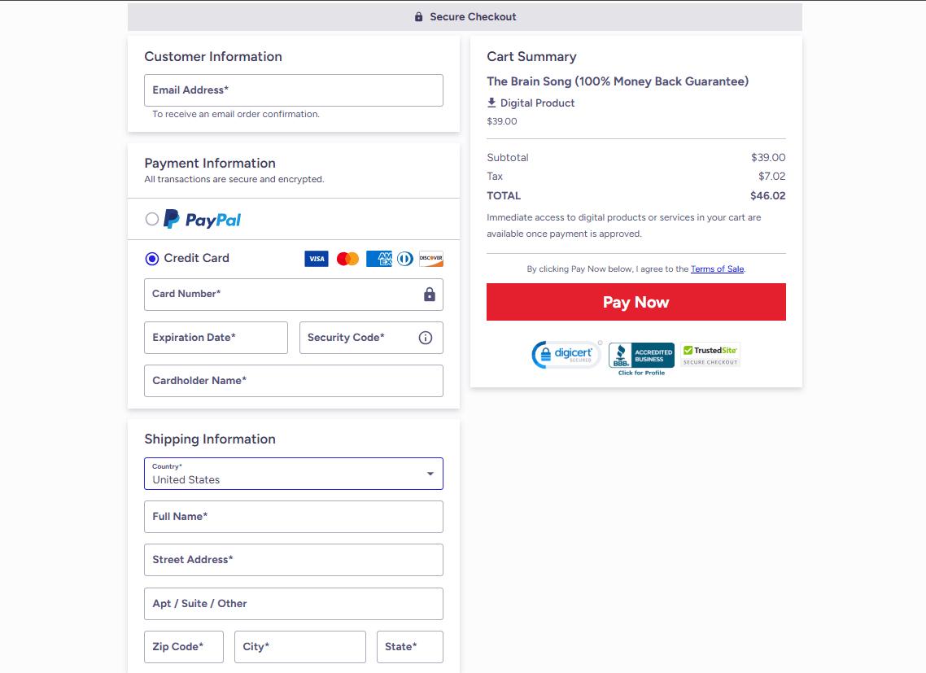Click the Street Address field

point(294,560)
